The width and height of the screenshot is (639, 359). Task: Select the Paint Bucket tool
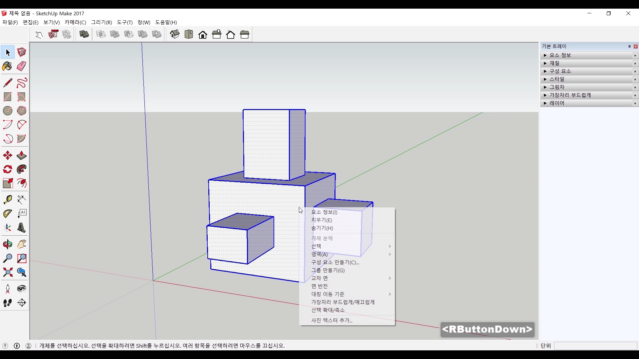(x=7, y=66)
